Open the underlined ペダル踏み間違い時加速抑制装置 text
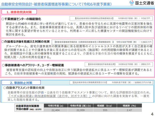Viewport: 155px width, 116px height. (49, 96)
